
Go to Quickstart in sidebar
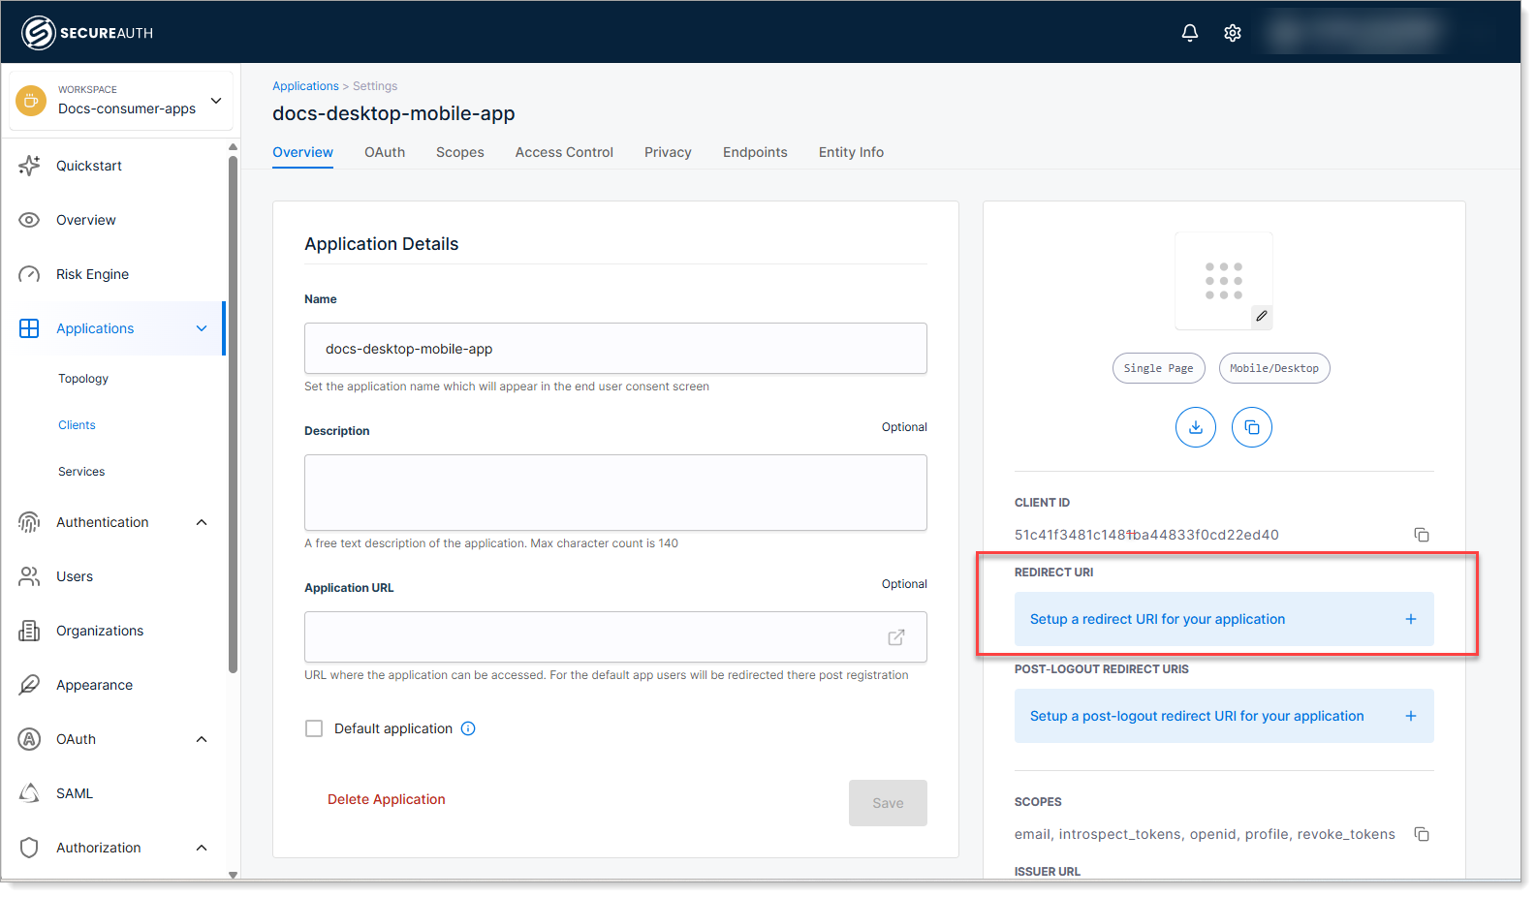tap(89, 166)
